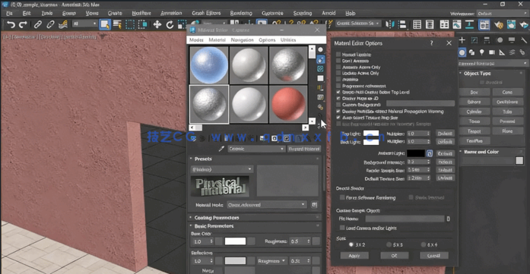Toggle the Backlight icon in Material Editor

(320, 60)
